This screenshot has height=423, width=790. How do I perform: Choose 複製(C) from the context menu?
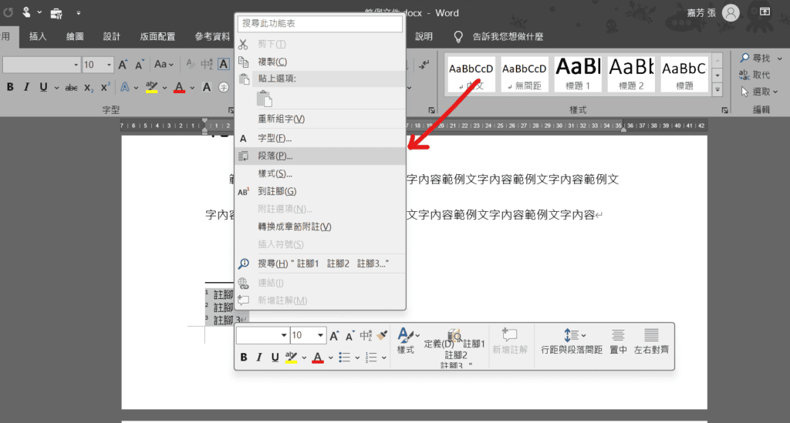272,62
